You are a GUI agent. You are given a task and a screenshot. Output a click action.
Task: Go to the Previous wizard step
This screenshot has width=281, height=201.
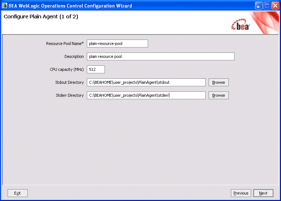click(241, 193)
